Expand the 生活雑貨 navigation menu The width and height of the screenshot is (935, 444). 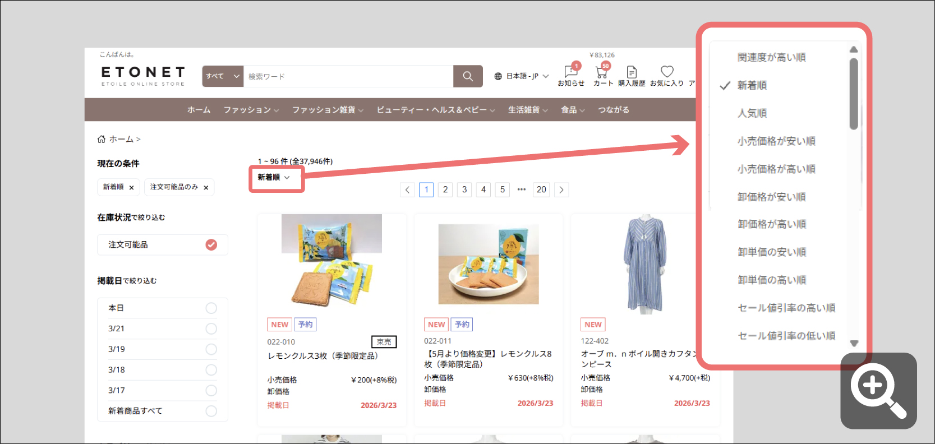coord(528,110)
